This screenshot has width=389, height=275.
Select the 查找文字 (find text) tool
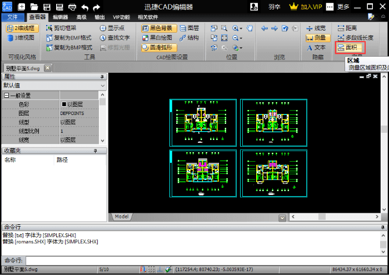(115, 38)
